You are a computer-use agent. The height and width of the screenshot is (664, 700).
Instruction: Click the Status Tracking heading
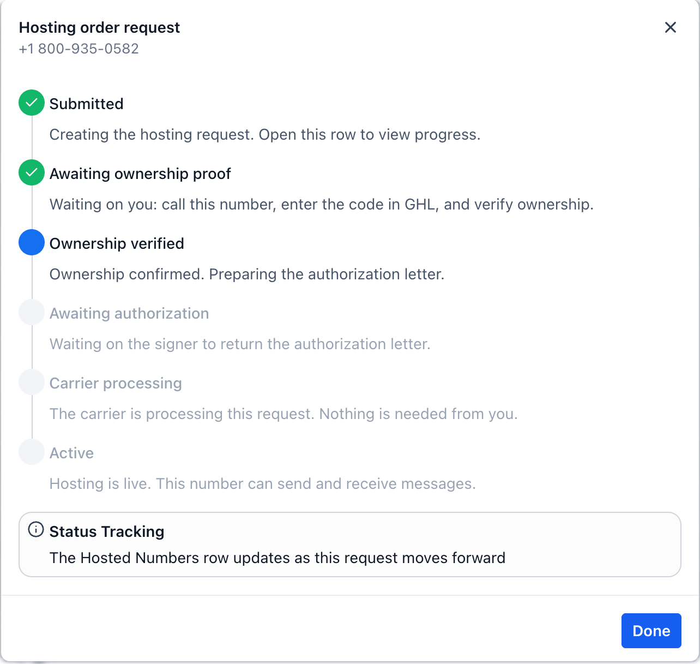[x=107, y=531]
